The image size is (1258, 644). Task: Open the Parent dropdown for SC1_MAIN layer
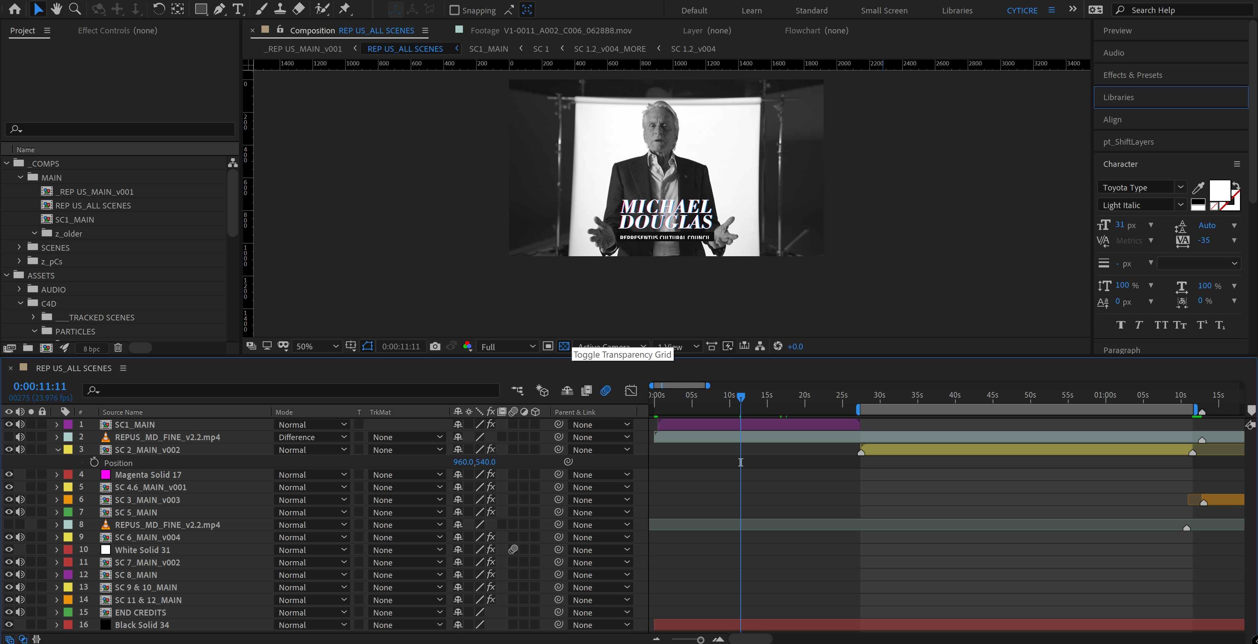tap(601, 425)
